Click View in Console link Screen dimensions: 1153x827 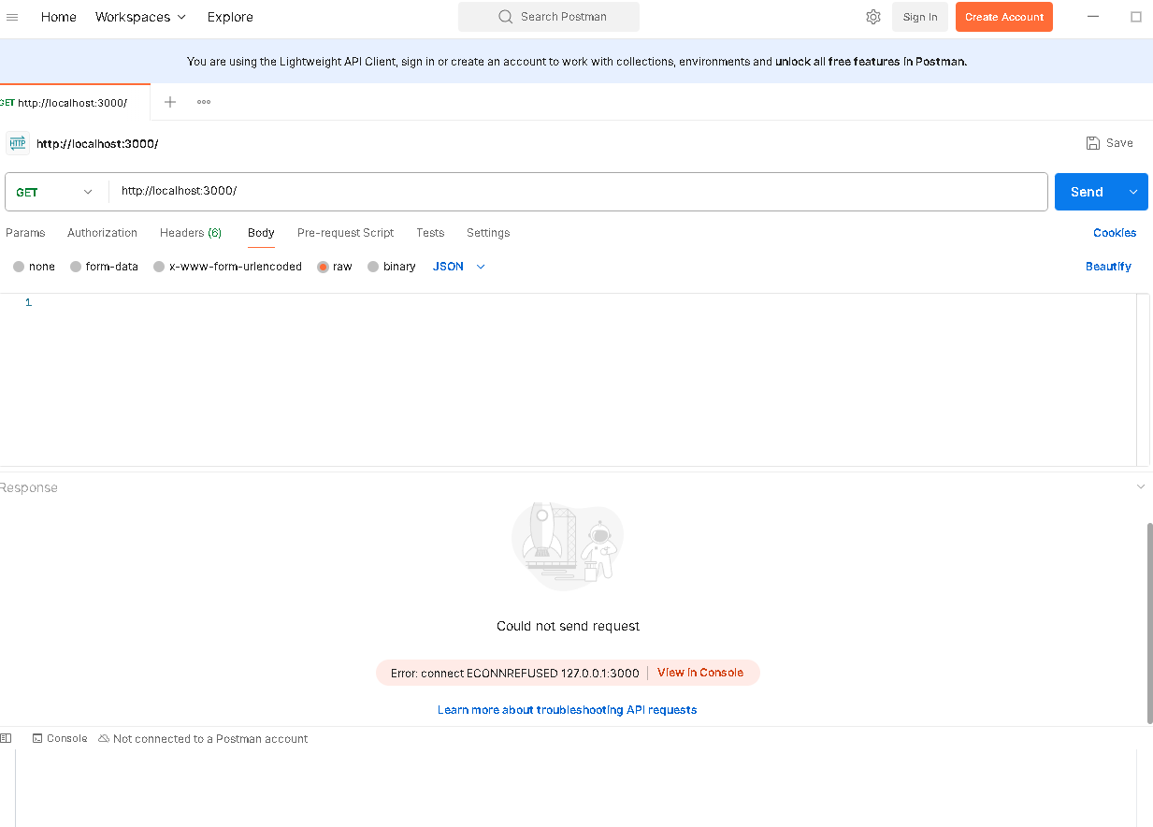700,673
